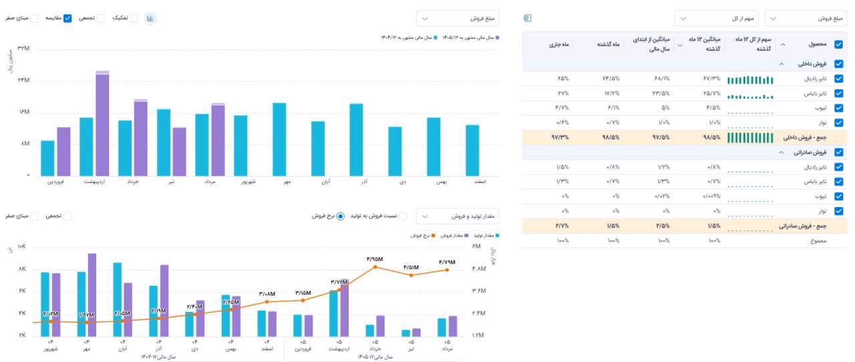Collapse all rows via محصول header chevron
Viewport: 855px width, 362px height.
coord(783,45)
